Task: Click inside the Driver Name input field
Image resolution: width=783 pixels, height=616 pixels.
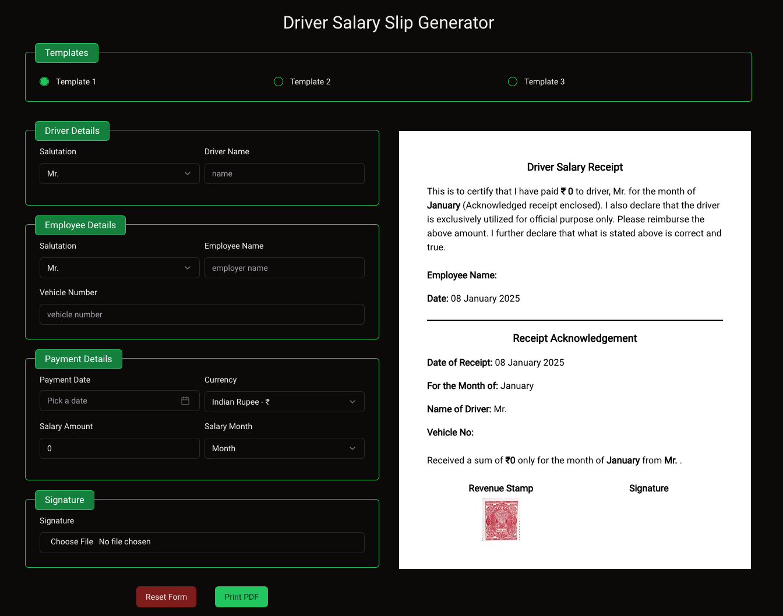Action: pos(284,174)
